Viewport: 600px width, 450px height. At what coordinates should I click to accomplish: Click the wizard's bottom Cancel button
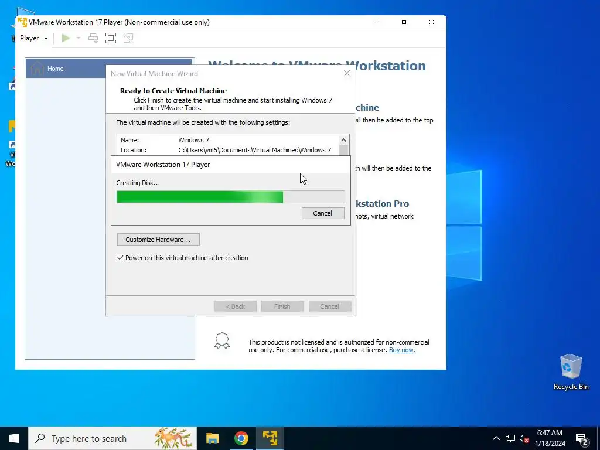click(329, 306)
